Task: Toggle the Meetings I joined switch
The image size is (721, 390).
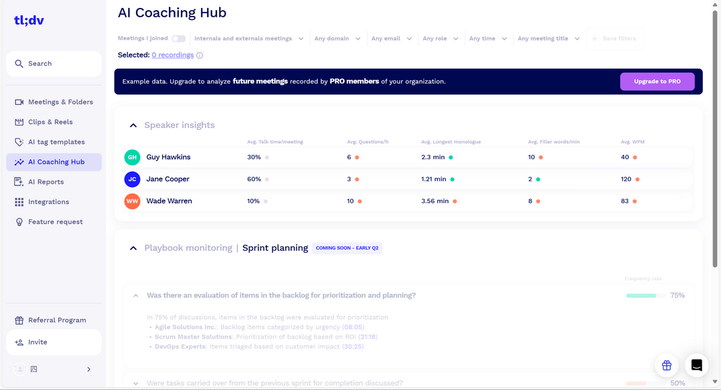Action: tap(179, 38)
